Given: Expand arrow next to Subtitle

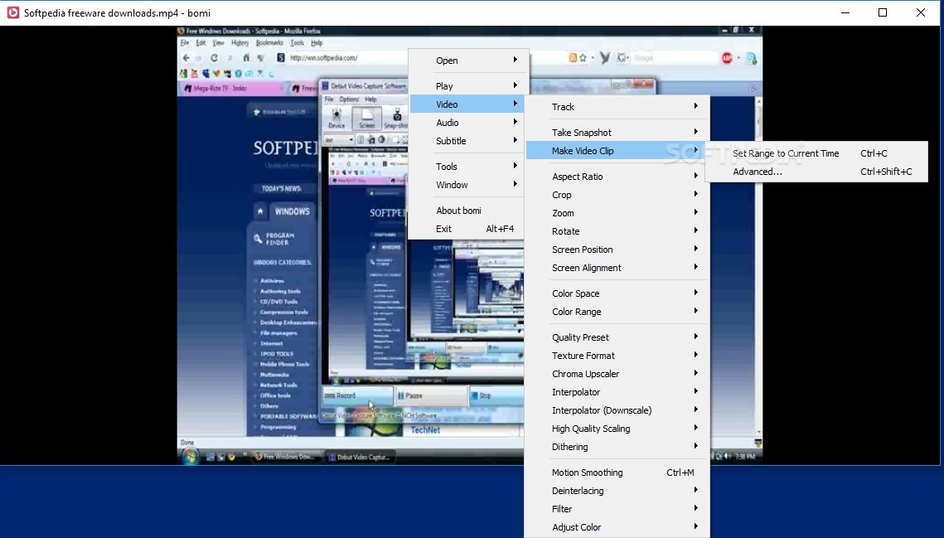Looking at the screenshot, I should (516, 140).
